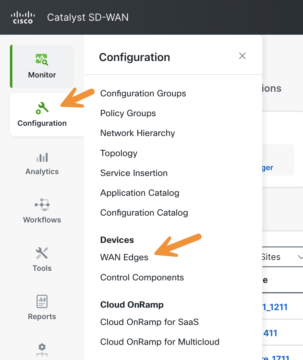Screen dimensions: 303x360
Task: Open the Monitor section icon
Action: click(x=42, y=59)
